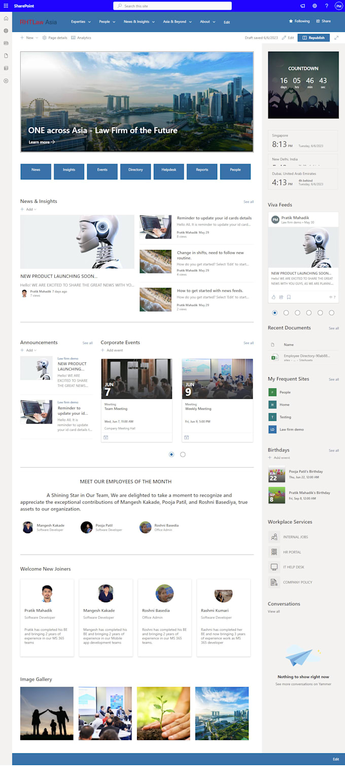Open the help question mark icon
The width and height of the screenshot is (345, 767).
point(327,6)
